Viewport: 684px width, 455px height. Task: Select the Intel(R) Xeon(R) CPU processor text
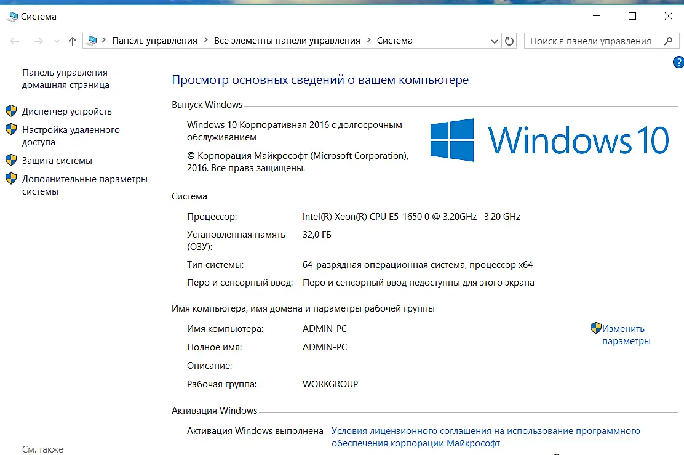[x=412, y=217]
